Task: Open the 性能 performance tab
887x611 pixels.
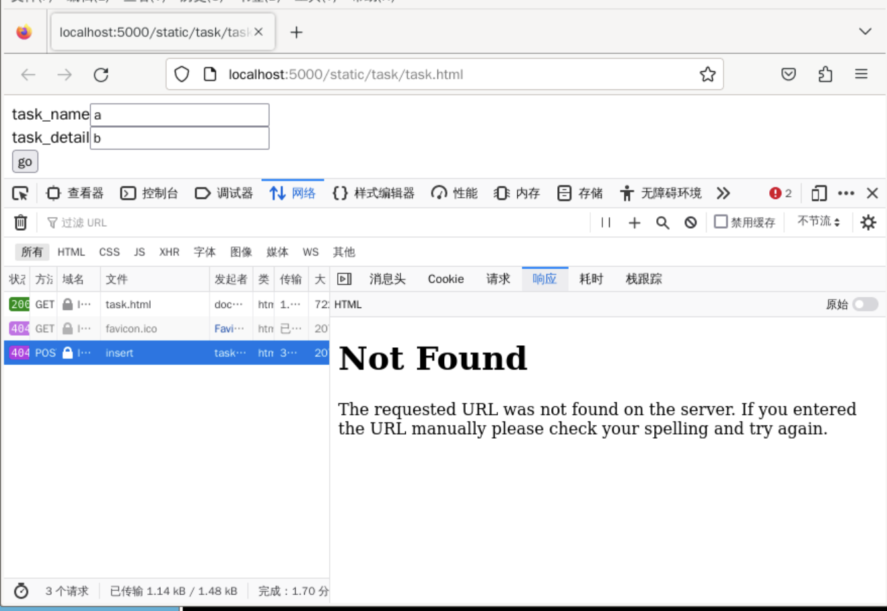Action: 454,193
